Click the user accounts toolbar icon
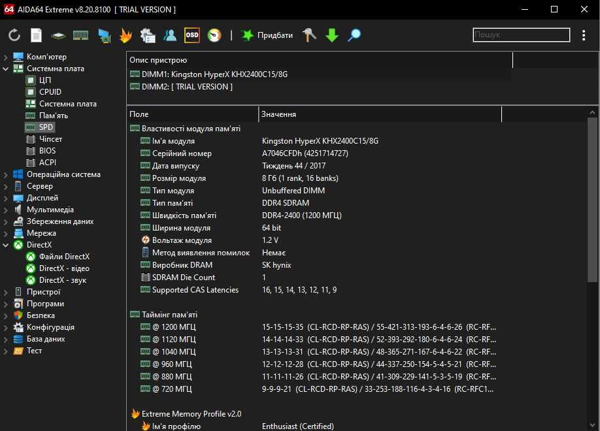The height and width of the screenshot is (431, 600). pos(170,35)
